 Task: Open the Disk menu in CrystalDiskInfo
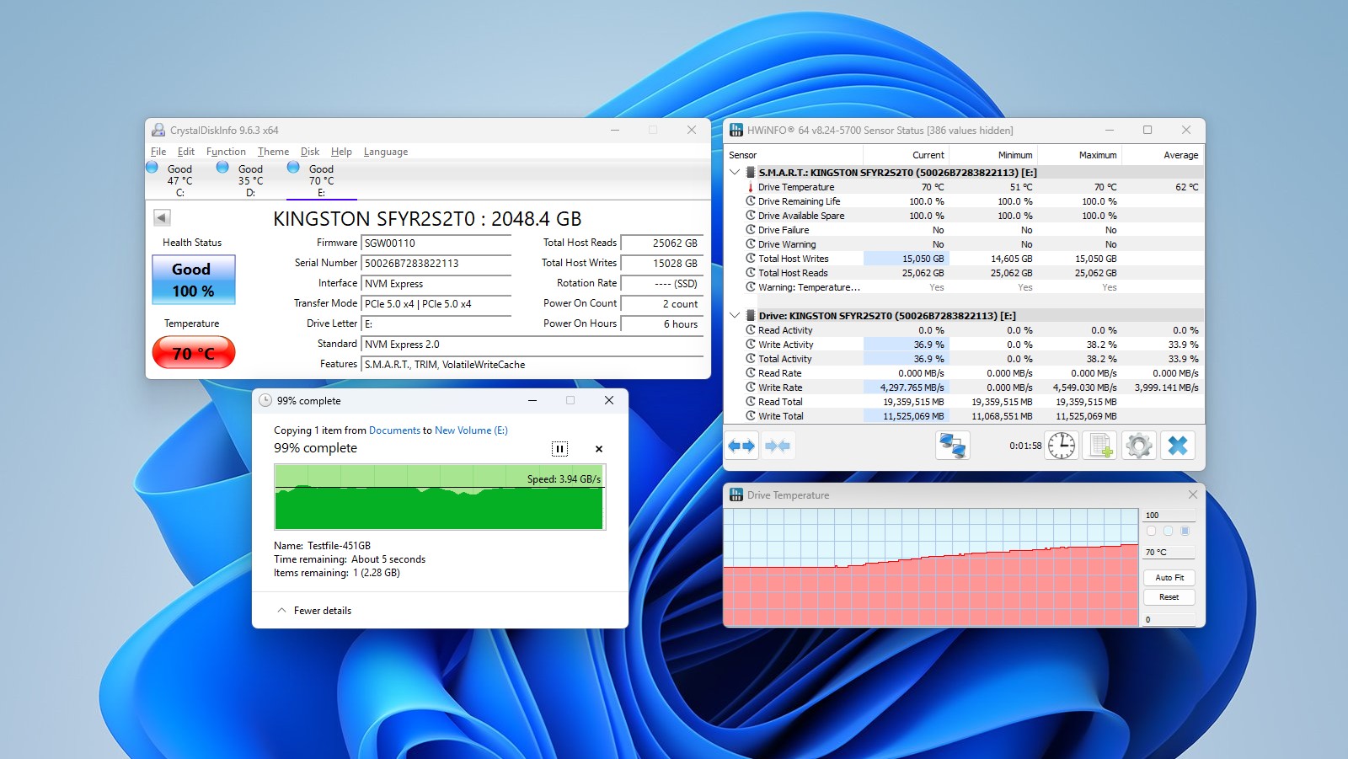pyautogui.click(x=310, y=152)
